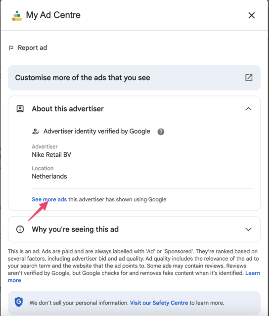The width and height of the screenshot is (269, 316).
Task: Expand the Why you're seeing this ad section
Action: (x=248, y=229)
